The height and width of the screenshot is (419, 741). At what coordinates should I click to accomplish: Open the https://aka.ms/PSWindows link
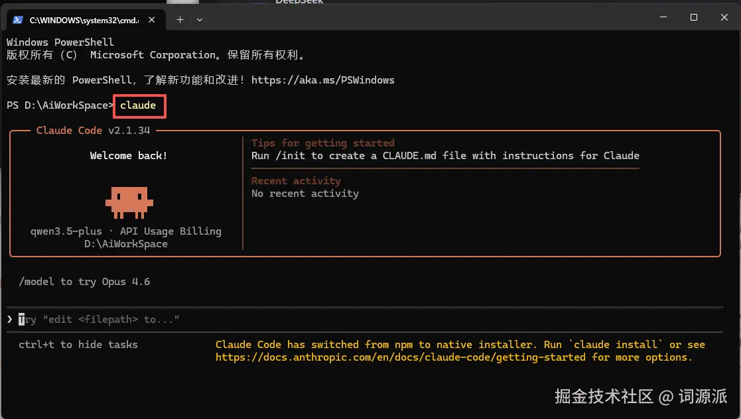(x=323, y=80)
